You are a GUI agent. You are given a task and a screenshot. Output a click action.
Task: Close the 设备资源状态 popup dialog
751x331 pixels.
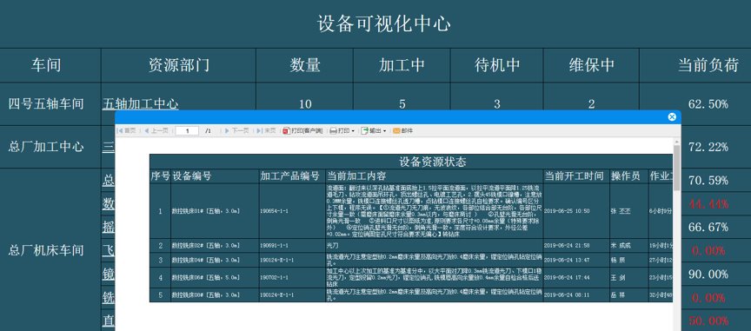click(672, 117)
